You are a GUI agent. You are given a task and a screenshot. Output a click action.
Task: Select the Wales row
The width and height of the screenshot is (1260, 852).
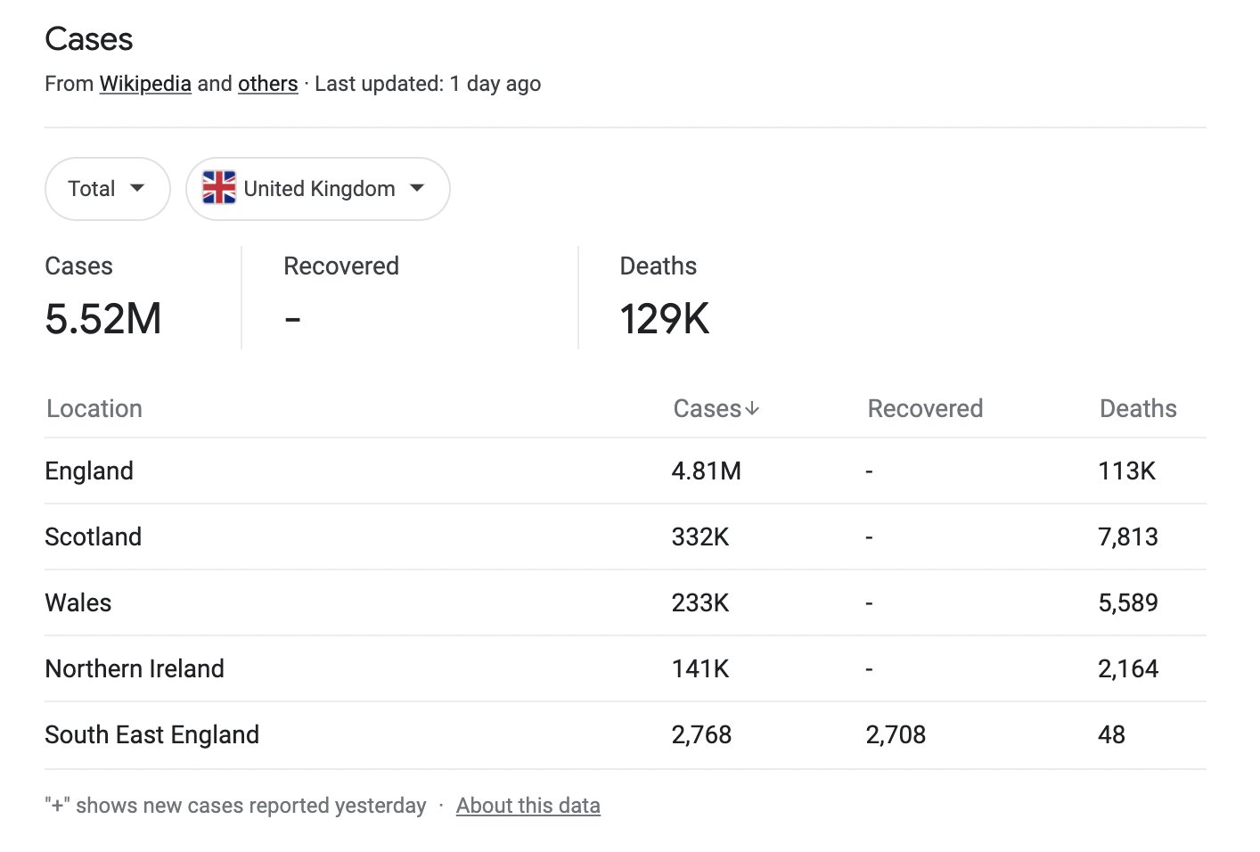[x=626, y=602]
